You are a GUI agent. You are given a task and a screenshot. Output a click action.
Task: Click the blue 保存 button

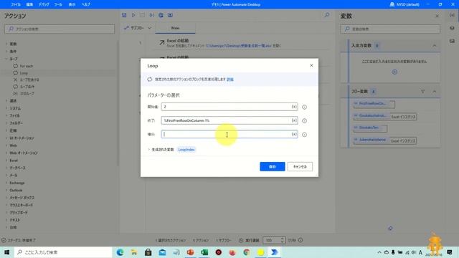coord(273,166)
